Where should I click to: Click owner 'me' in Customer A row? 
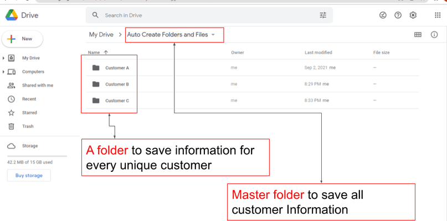point(234,68)
